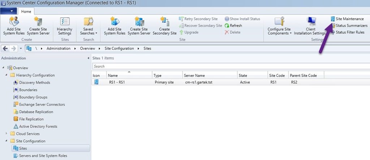
Task: Click Administration in the breadcrumb
Action: [58, 49]
